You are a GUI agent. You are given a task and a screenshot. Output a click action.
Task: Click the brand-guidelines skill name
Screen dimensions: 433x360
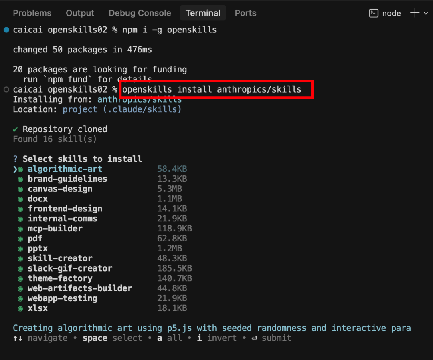(x=67, y=179)
